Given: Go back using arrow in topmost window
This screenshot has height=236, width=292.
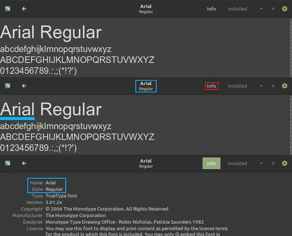Looking at the screenshot, I should [x=24, y=9].
